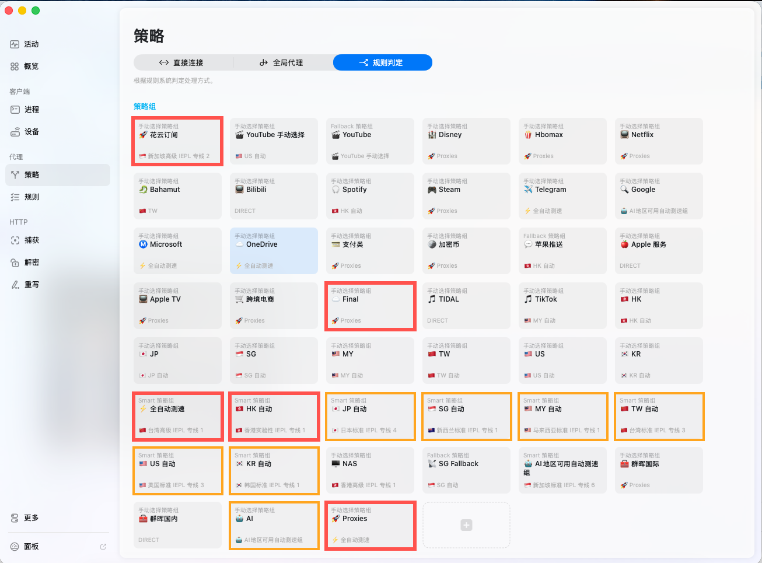Open the Google policy group card
The width and height of the screenshot is (762, 563).
click(x=659, y=196)
